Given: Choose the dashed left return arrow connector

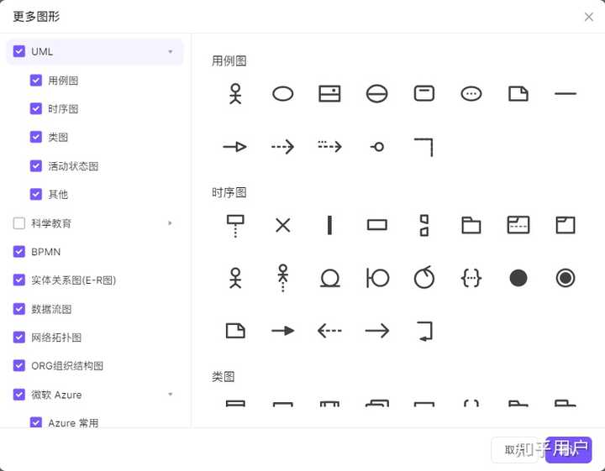Looking at the screenshot, I should 329,331.
